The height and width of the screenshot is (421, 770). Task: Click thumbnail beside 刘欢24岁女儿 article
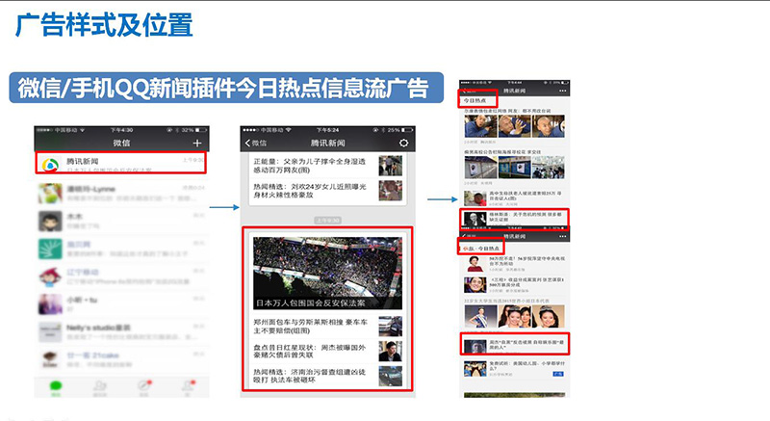click(391, 191)
